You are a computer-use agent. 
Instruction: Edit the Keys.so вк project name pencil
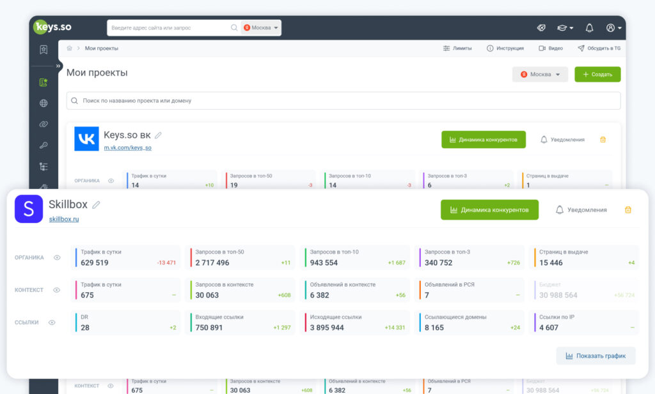pos(159,135)
